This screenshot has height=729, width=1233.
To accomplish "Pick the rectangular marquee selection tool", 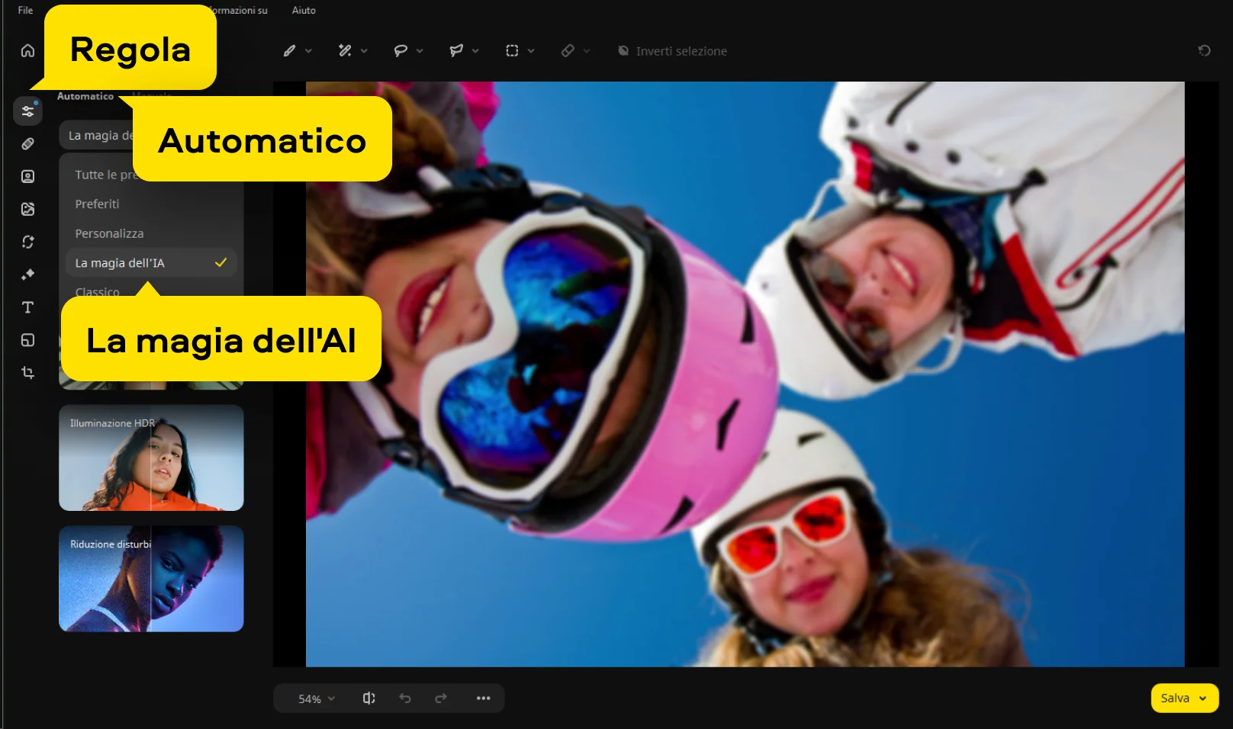I will 512,51.
